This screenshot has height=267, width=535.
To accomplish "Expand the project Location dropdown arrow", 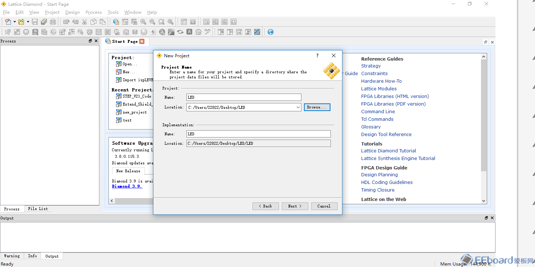I will tap(298, 107).
